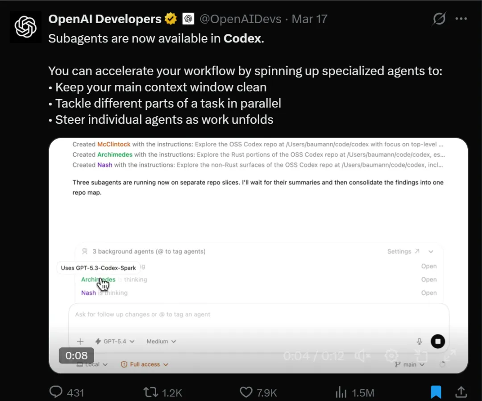Open video settings gear icon

(x=391, y=356)
